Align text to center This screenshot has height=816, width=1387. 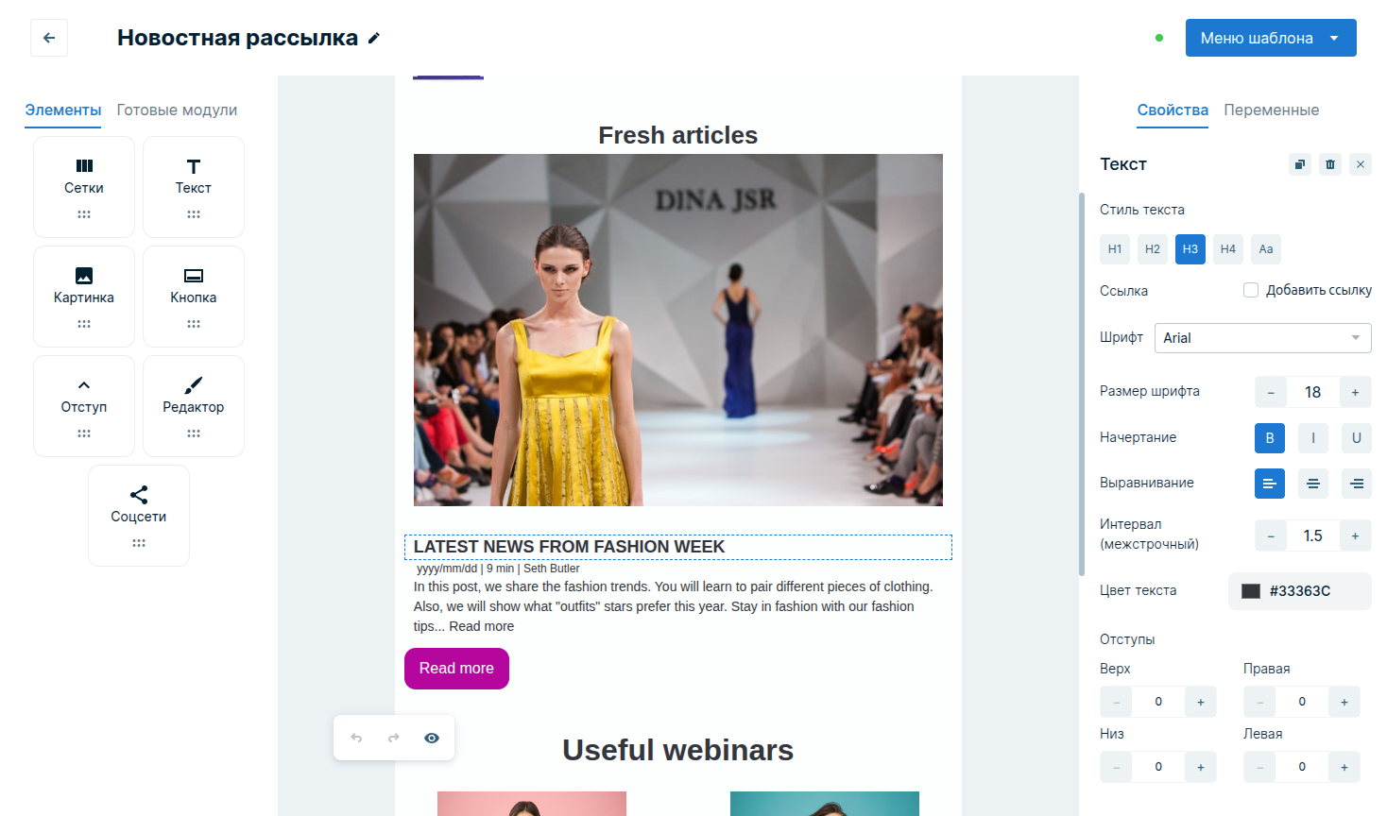1313,484
